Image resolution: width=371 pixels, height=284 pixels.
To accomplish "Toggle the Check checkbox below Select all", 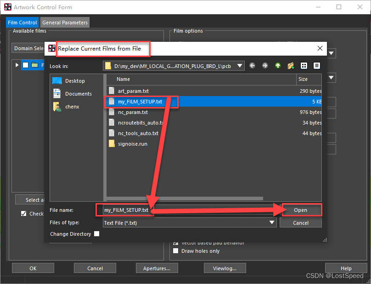I will [24, 214].
